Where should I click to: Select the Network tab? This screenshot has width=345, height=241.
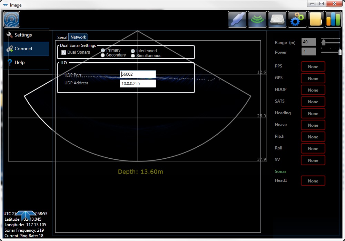pyautogui.click(x=78, y=37)
